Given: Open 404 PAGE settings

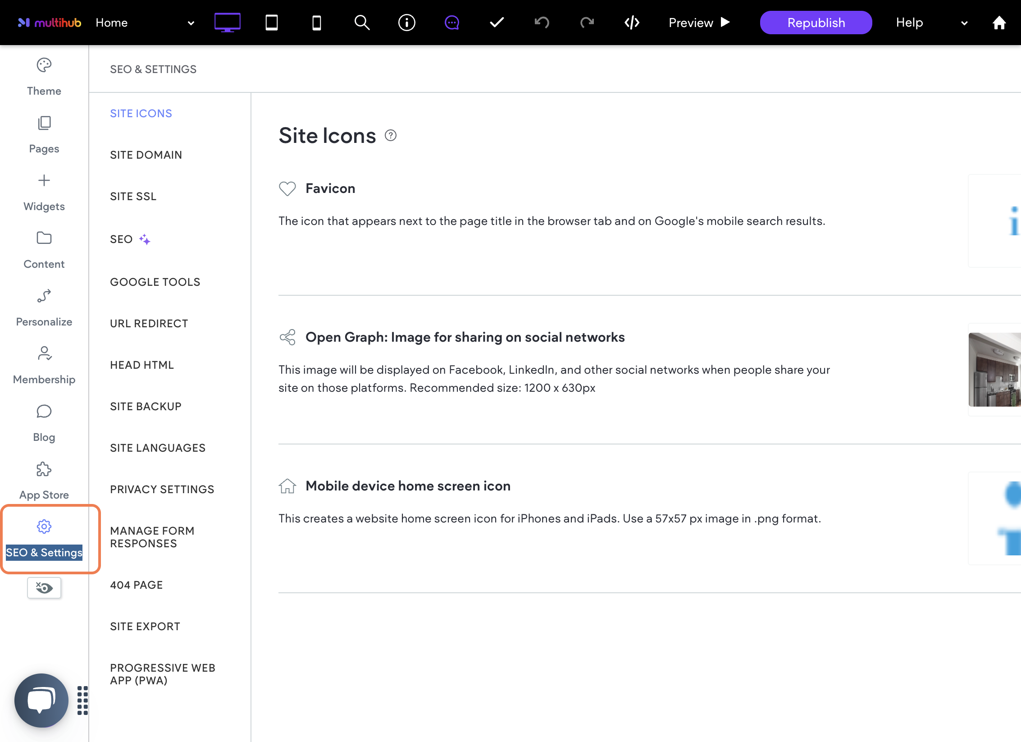Looking at the screenshot, I should coord(137,585).
